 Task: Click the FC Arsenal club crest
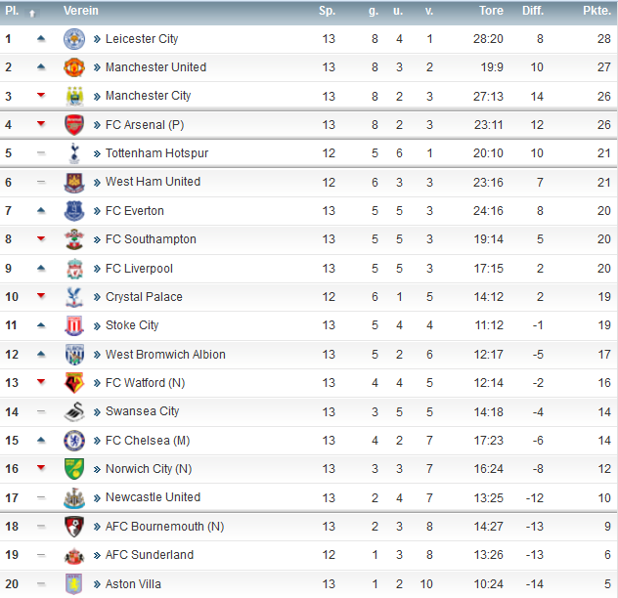74,125
